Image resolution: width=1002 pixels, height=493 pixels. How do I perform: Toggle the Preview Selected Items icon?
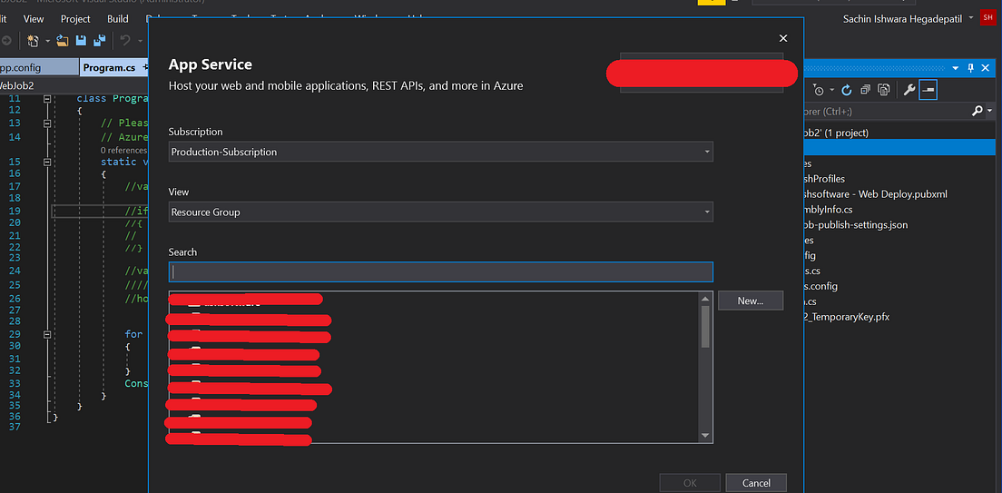[x=928, y=90]
